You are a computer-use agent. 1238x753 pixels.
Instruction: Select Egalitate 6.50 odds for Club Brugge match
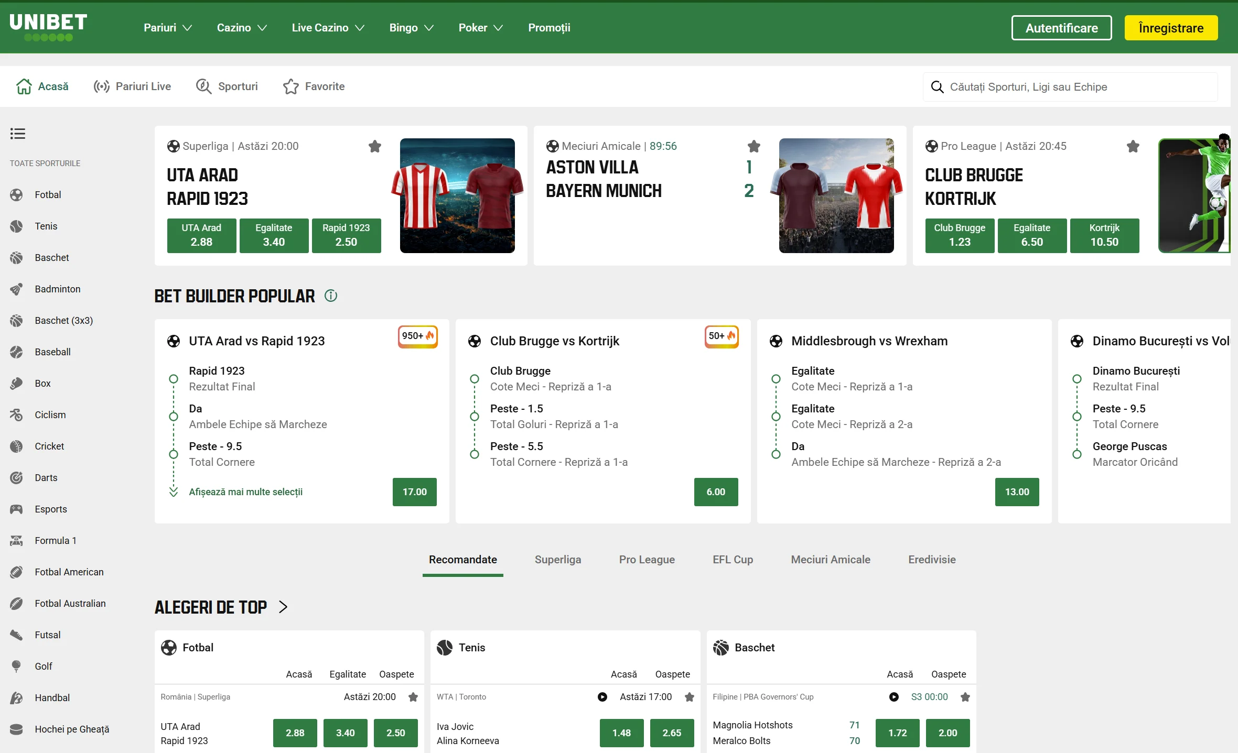point(1032,236)
